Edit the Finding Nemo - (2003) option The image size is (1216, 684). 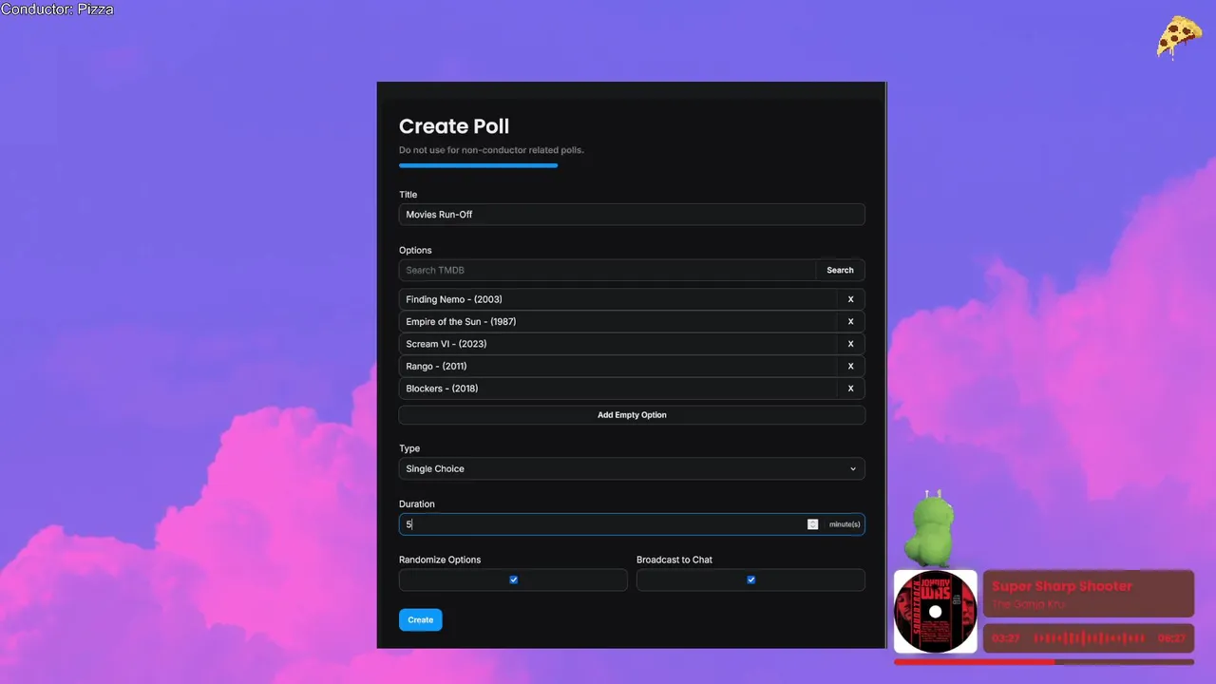[x=617, y=299]
